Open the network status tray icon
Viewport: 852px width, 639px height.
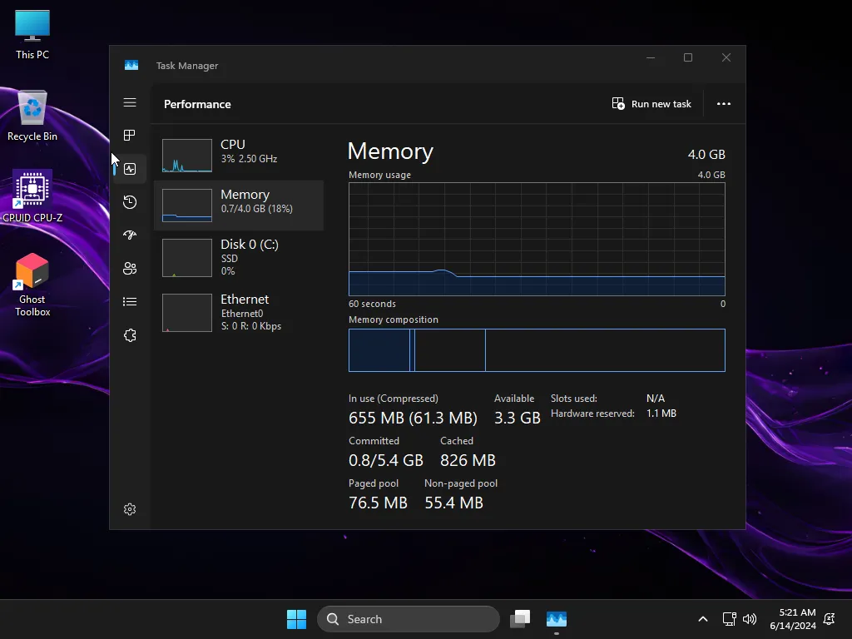730,619
